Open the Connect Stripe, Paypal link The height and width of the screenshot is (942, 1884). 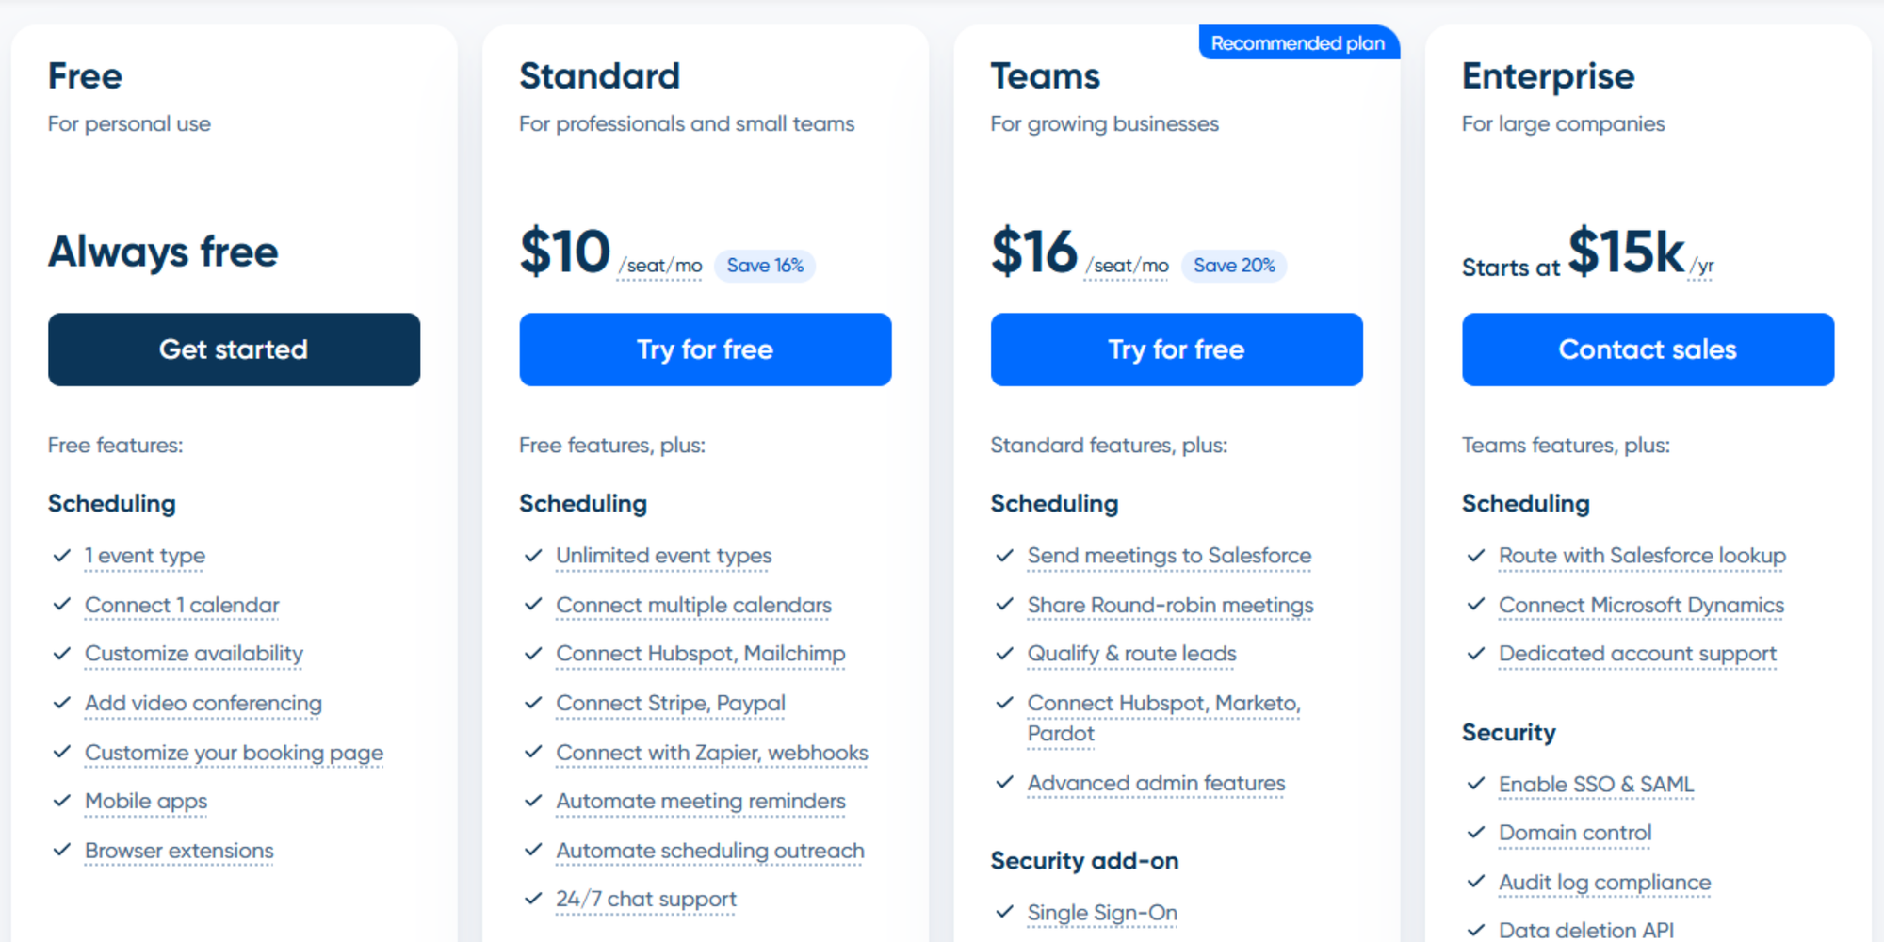pyautogui.click(x=670, y=703)
